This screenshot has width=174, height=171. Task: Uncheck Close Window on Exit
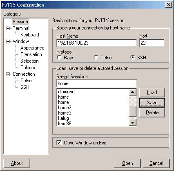click(x=59, y=143)
